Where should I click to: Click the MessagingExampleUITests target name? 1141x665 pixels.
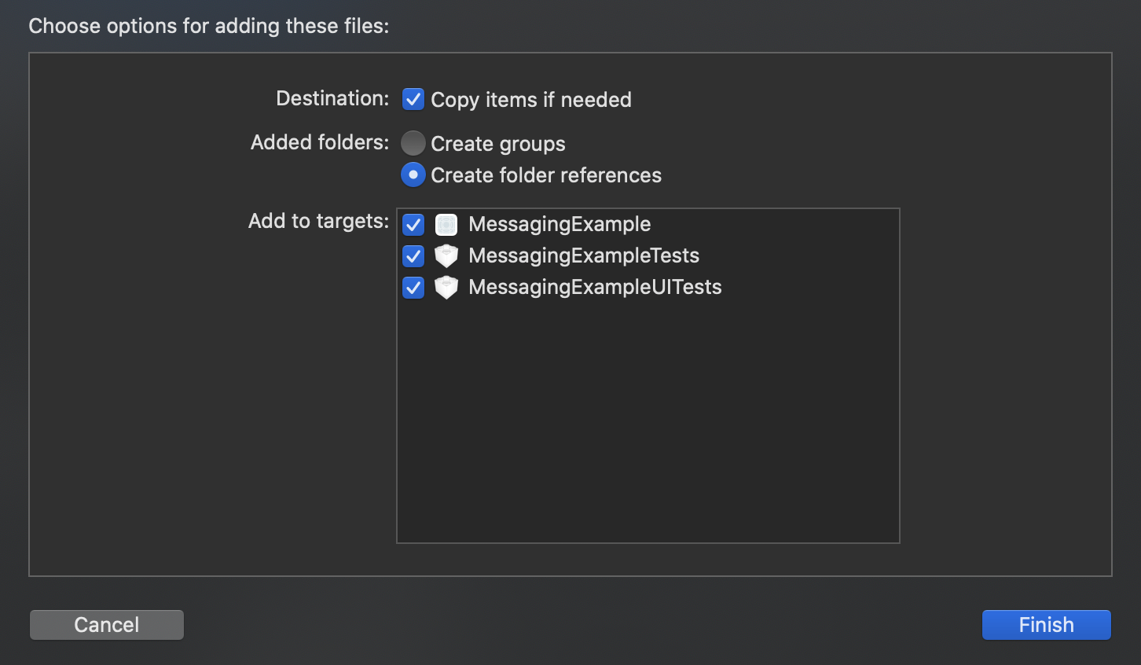[x=594, y=288]
